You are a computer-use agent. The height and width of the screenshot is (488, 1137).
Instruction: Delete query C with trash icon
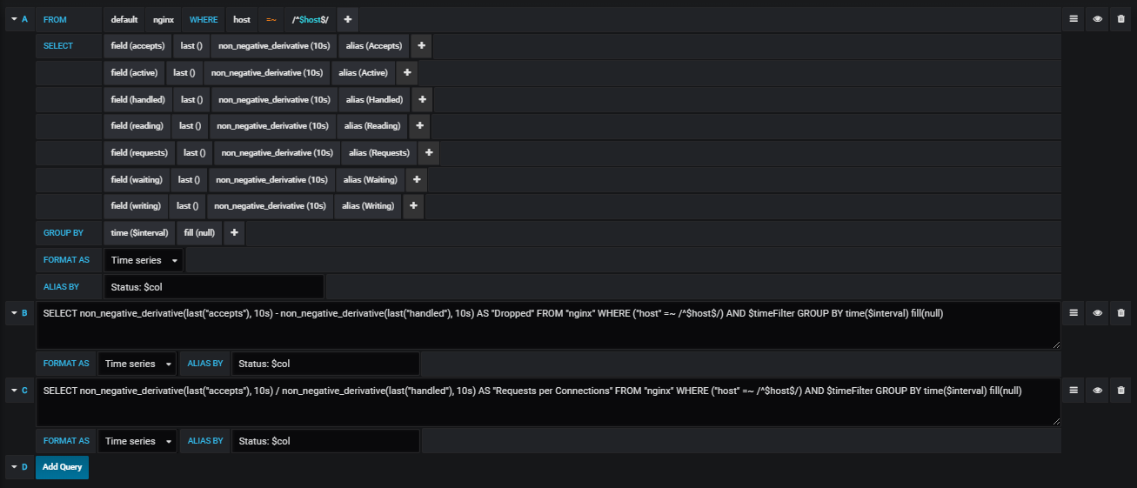1120,391
